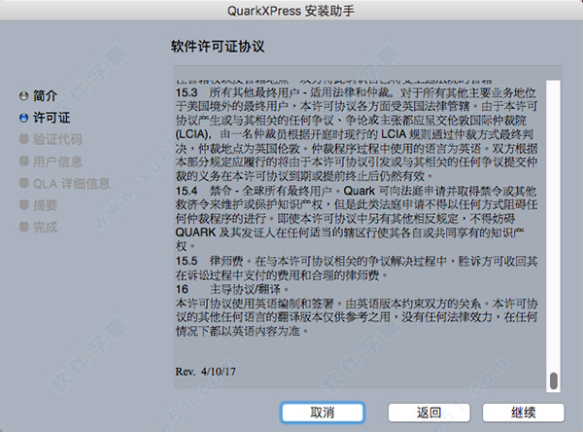
Task: Click the license text scrollbar thumb
Action: pyautogui.click(x=554, y=380)
